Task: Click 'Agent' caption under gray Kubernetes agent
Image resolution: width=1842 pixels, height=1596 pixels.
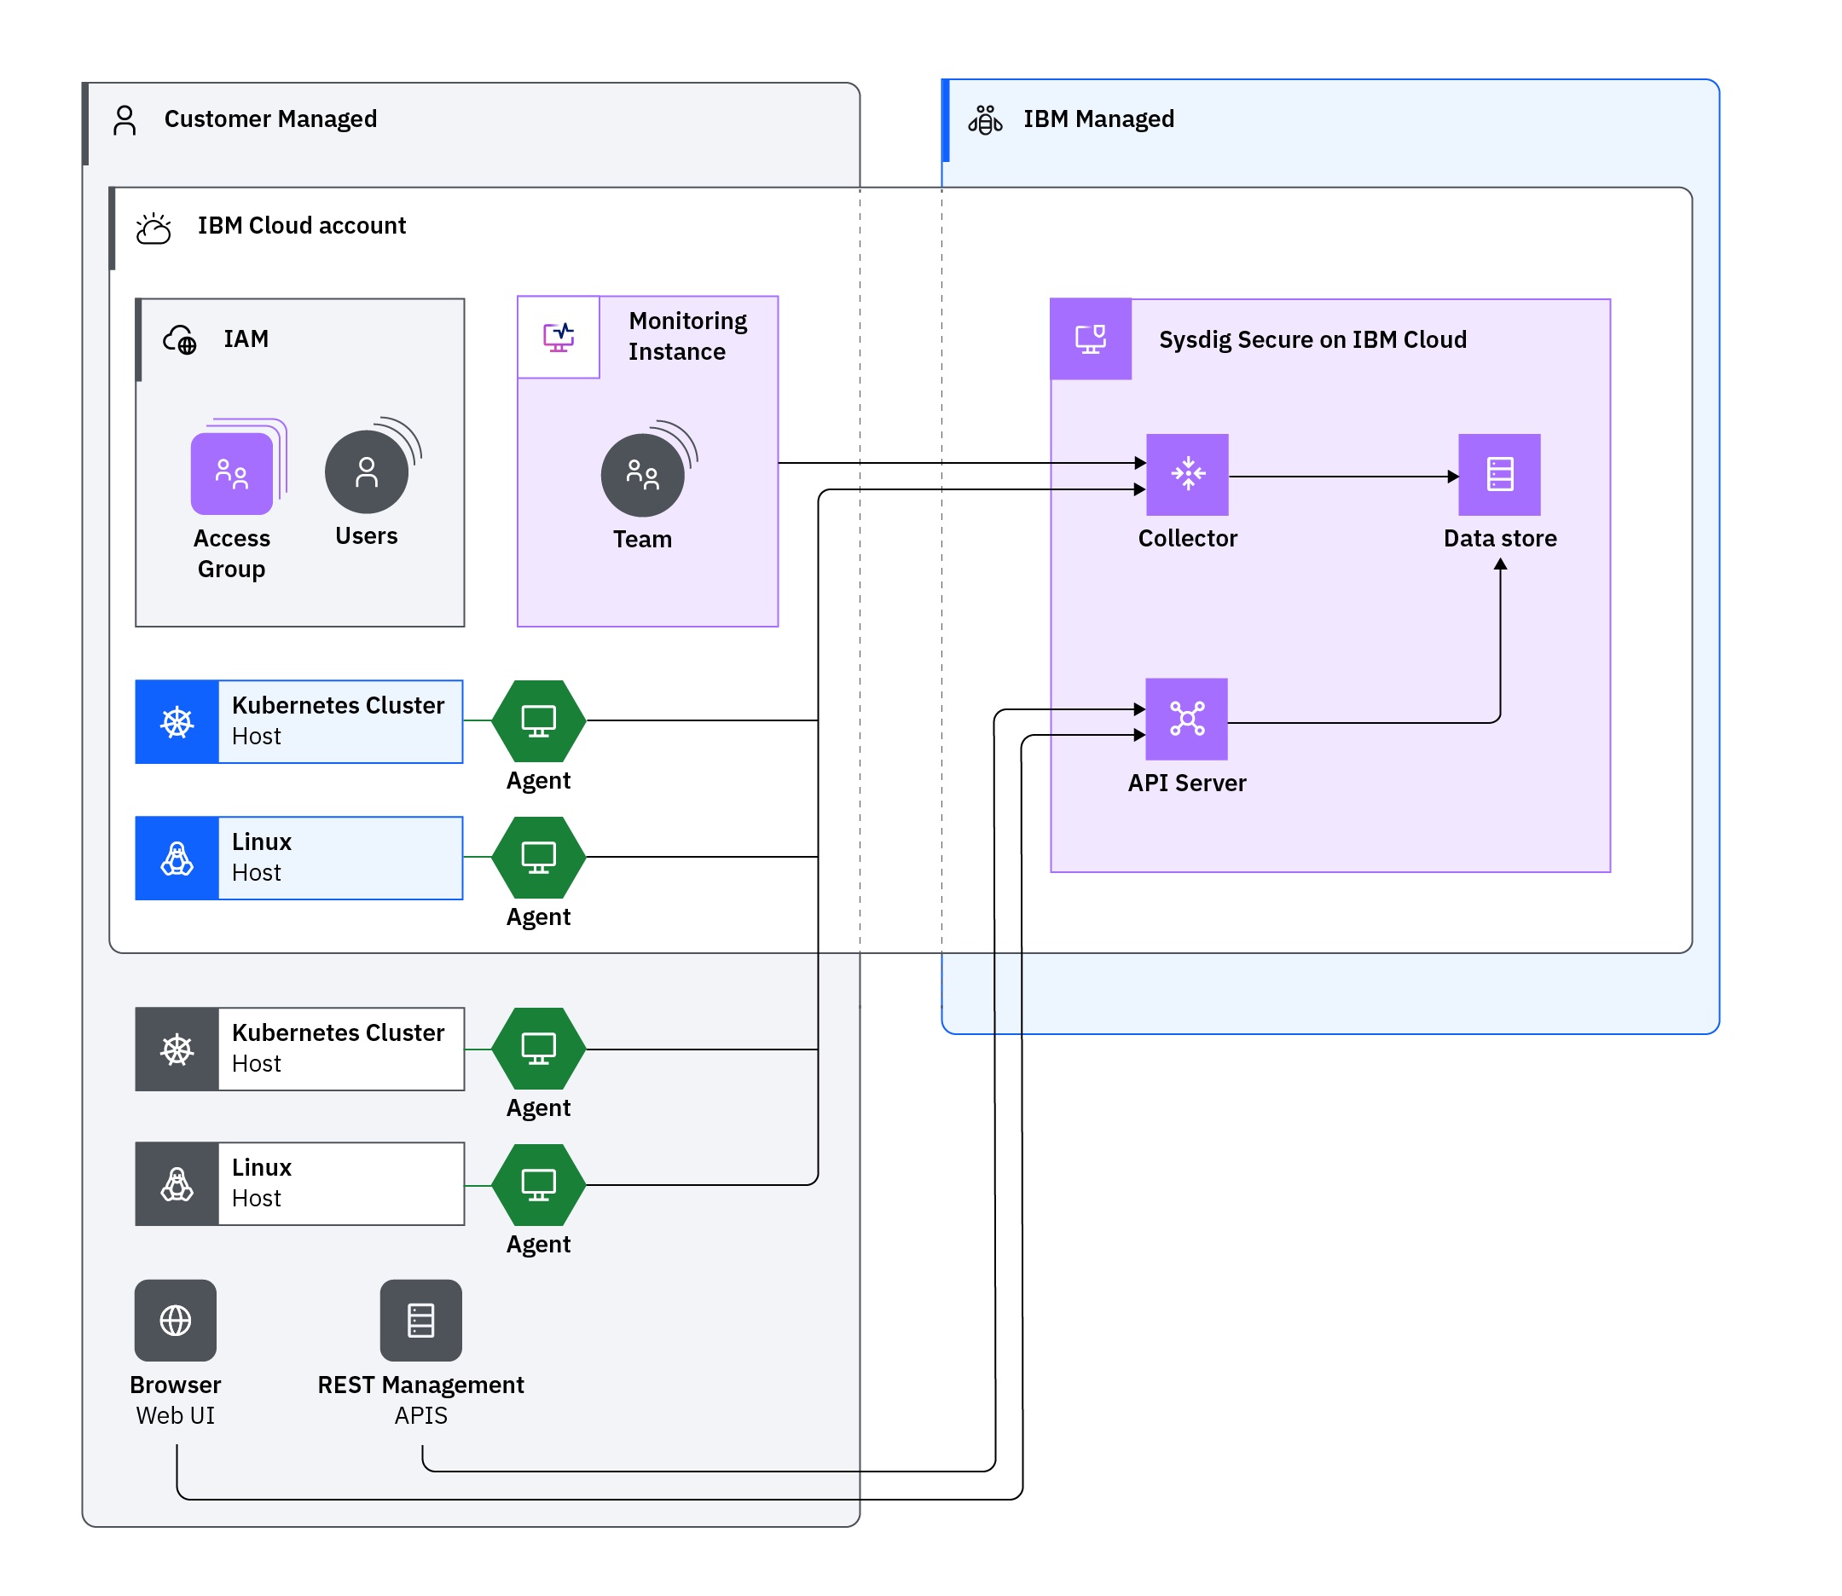Action: pyautogui.click(x=539, y=1109)
